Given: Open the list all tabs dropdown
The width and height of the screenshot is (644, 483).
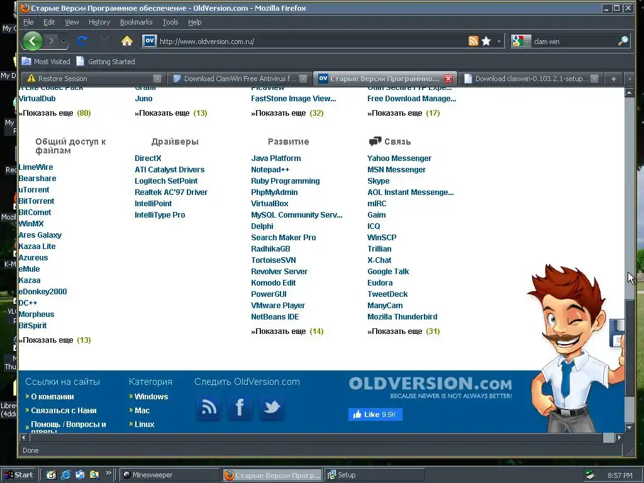Looking at the screenshot, I should coord(629,79).
